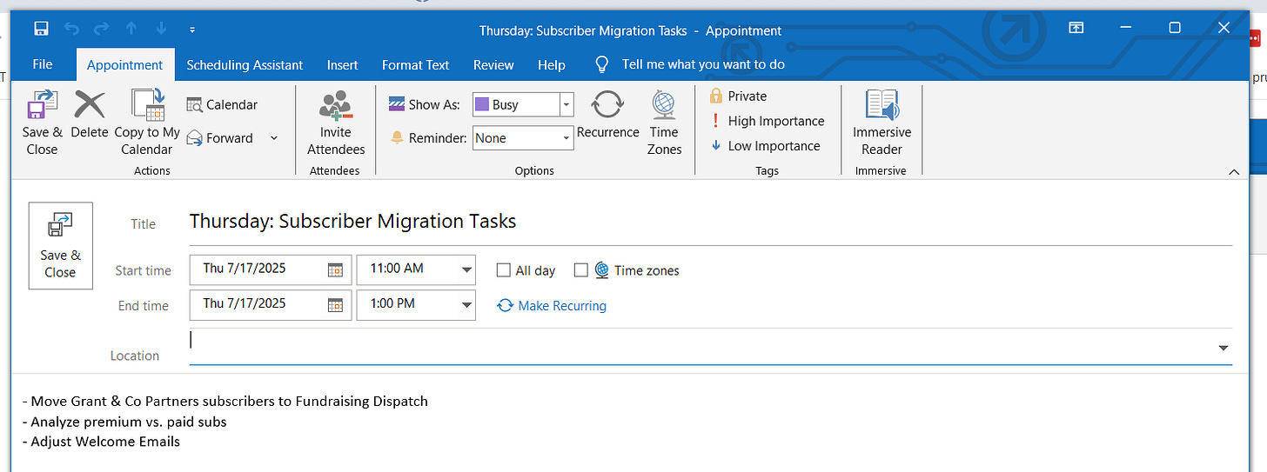Click the Reminder bell icon
The height and width of the screenshot is (472, 1267).
[x=397, y=138]
